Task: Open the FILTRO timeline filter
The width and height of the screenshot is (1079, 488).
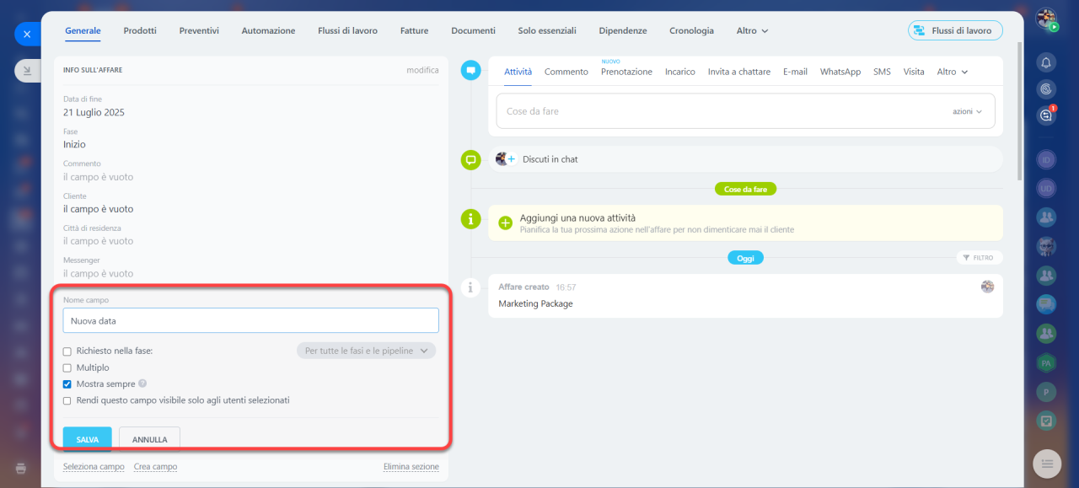Action: (x=980, y=258)
